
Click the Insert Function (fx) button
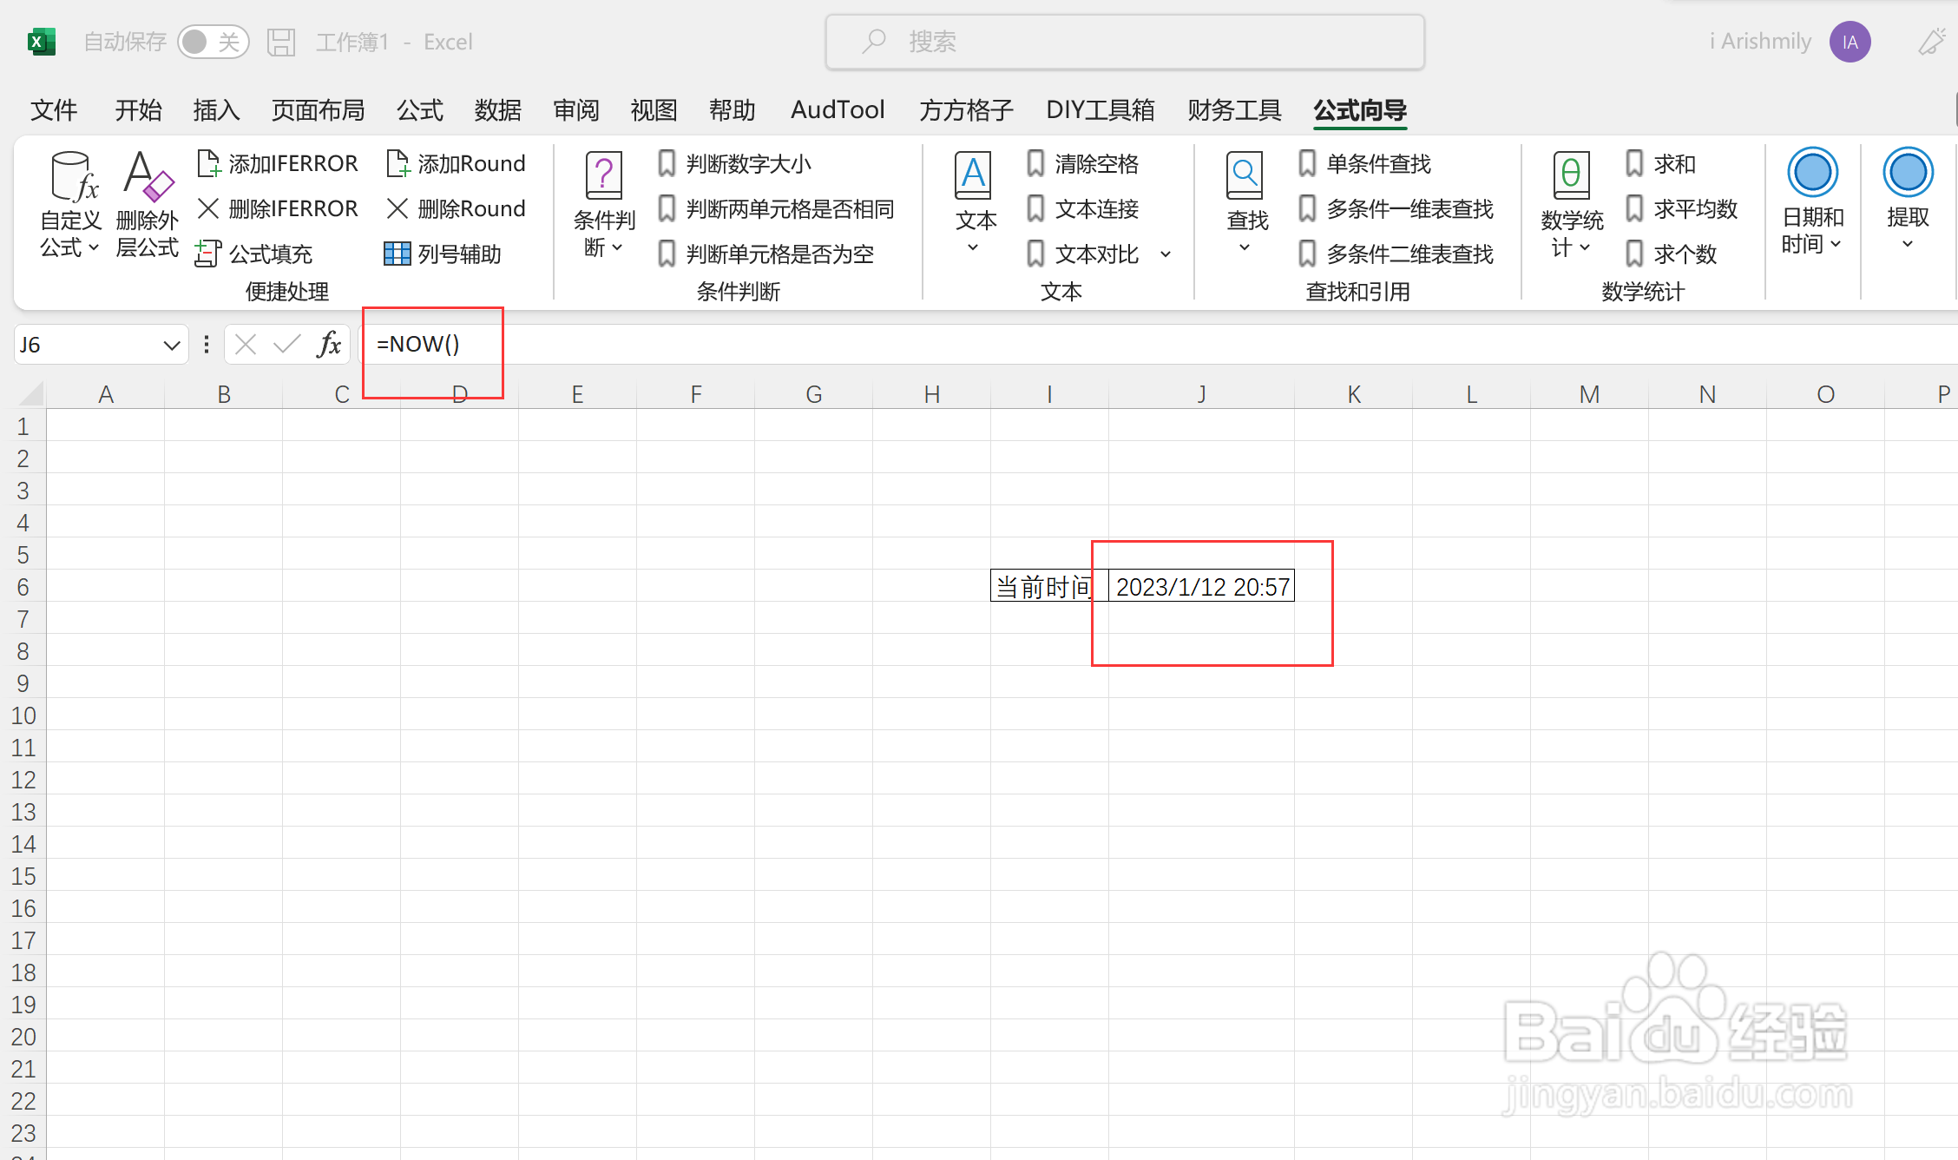pos(328,344)
